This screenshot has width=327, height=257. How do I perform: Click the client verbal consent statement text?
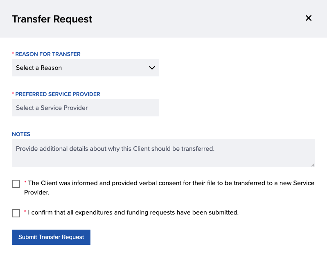169,188
